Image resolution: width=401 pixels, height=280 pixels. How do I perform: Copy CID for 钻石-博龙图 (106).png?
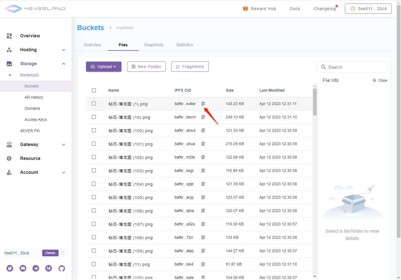pos(203,211)
